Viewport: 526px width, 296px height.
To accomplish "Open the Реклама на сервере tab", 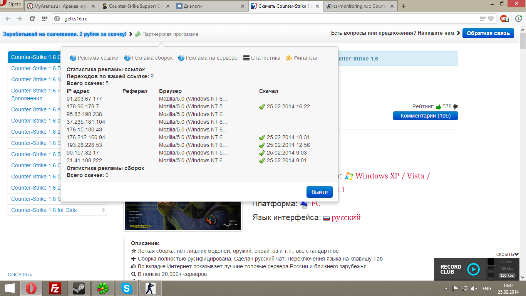I will click(208, 58).
